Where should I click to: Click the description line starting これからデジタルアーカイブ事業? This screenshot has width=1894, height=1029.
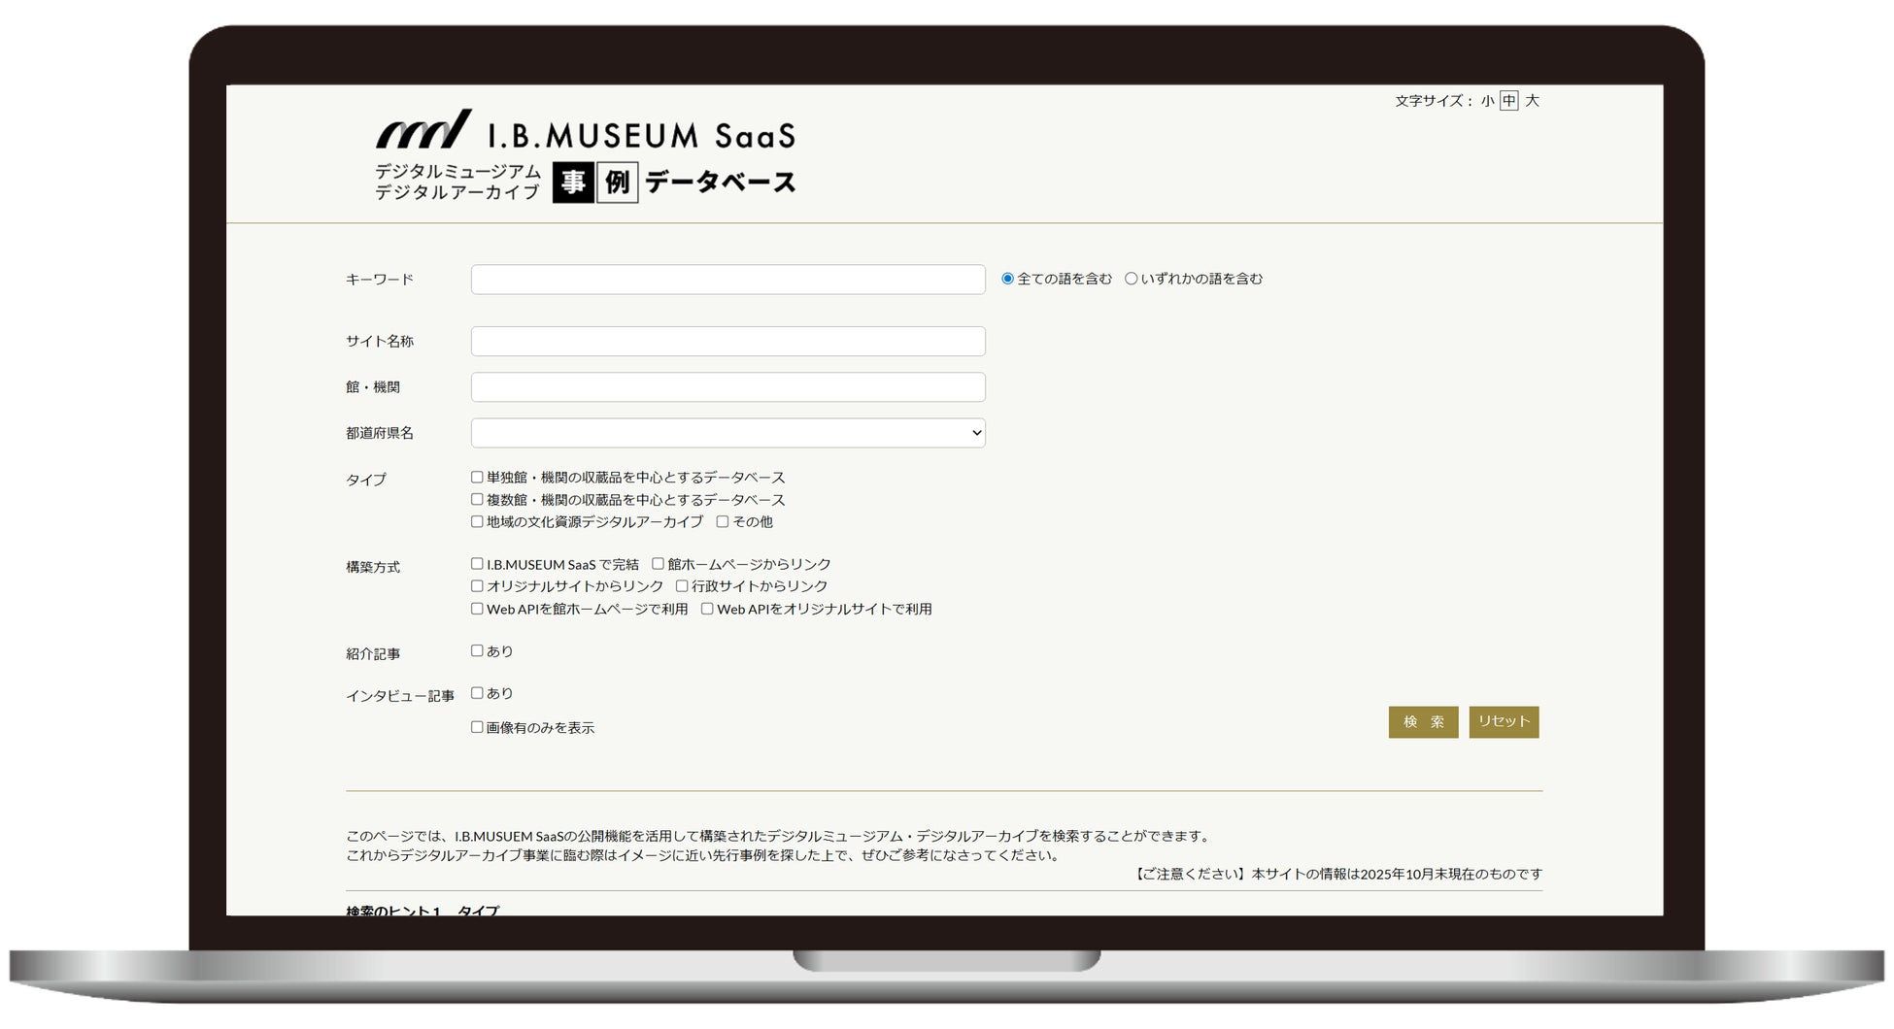coord(705,855)
